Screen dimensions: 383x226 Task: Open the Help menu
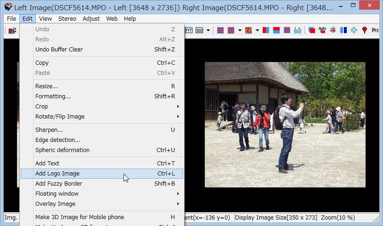pyautogui.click(x=130, y=18)
